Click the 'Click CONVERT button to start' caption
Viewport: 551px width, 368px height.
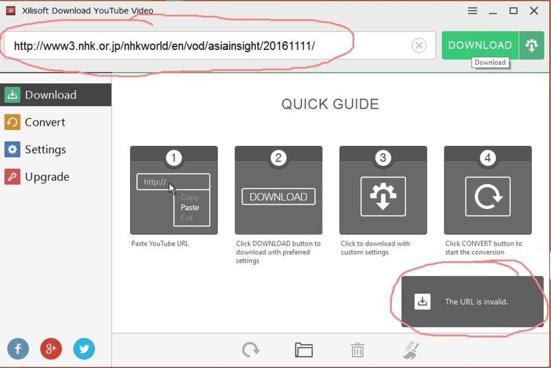pyautogui.click(x=483, y=247)
